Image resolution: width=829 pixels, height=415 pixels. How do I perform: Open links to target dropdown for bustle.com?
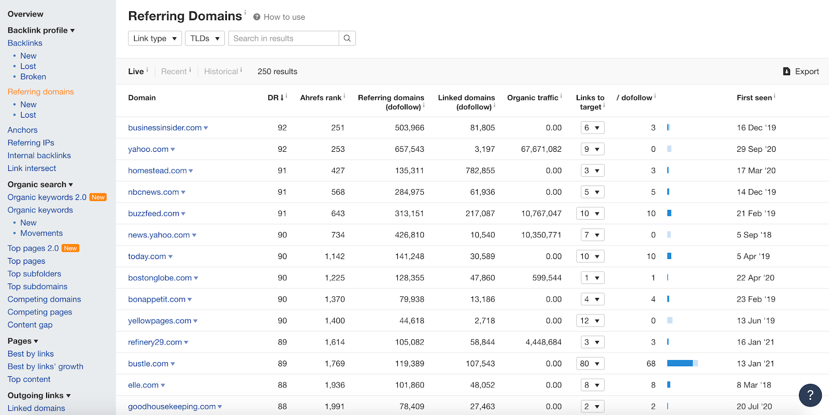tap(591, 364)
